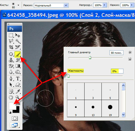Image resolution: width=135 pixels, height=131 pixels.
Task: Click the Главный диаметр slider handle
Action: point(90,57)
